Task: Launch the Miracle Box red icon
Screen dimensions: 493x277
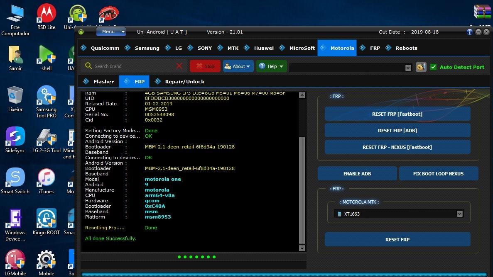Action: coord(108,15)
